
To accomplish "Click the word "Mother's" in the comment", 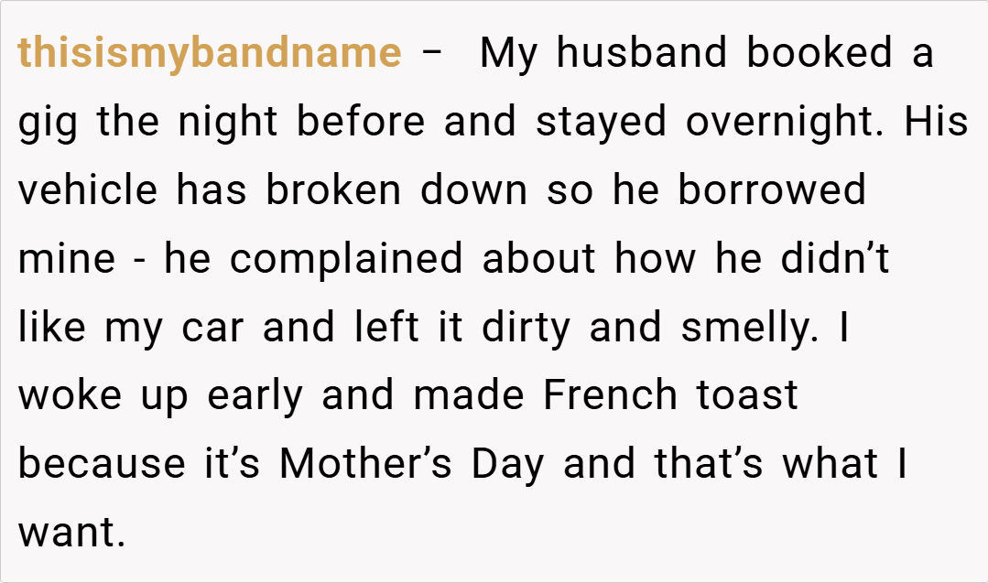I will (366, 465).
